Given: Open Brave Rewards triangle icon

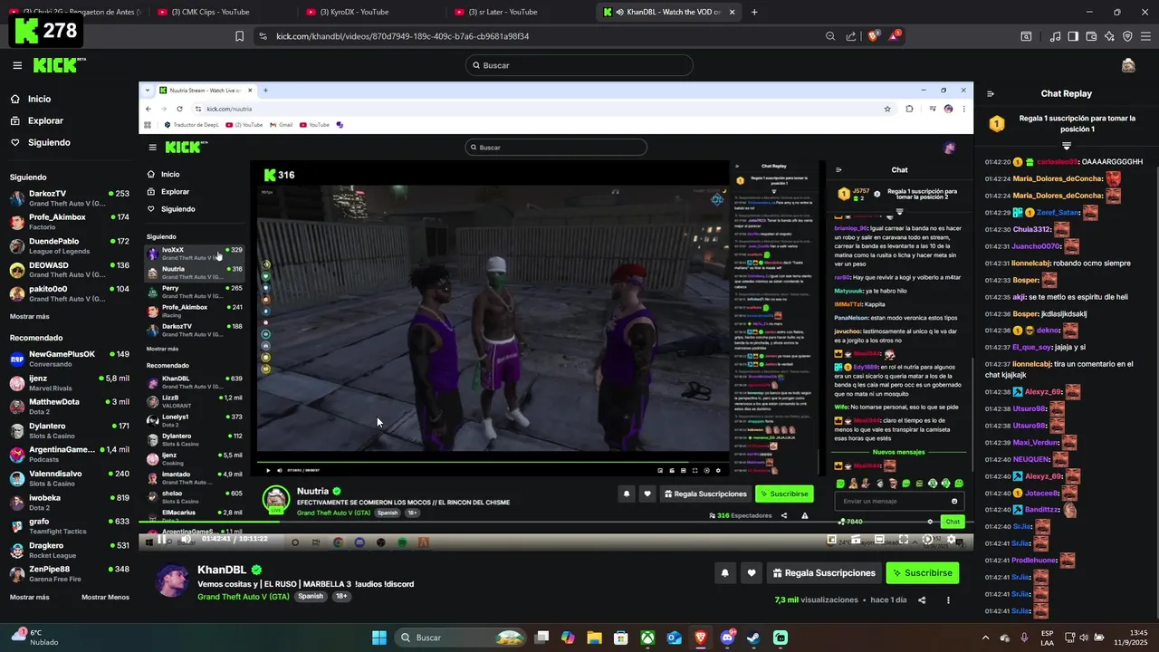Looking at the screenshot, I should pyautogui.click(x=895, y=36).
